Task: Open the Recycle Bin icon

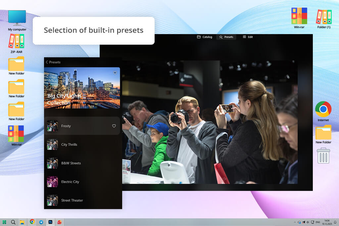Action: [323, 156]
